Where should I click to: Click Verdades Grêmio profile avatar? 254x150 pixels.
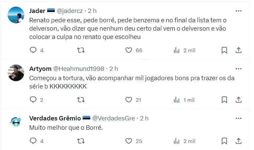click(x=16, y=122)
